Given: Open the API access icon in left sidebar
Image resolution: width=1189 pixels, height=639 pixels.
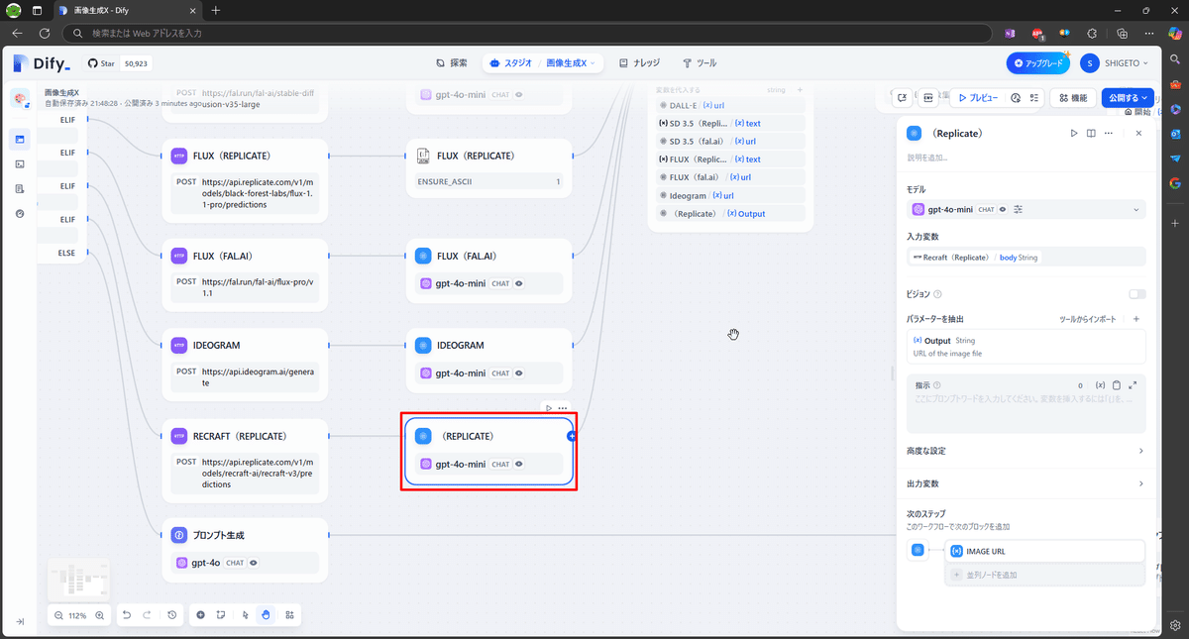Looking at the screenshot, I should [20, 164].
